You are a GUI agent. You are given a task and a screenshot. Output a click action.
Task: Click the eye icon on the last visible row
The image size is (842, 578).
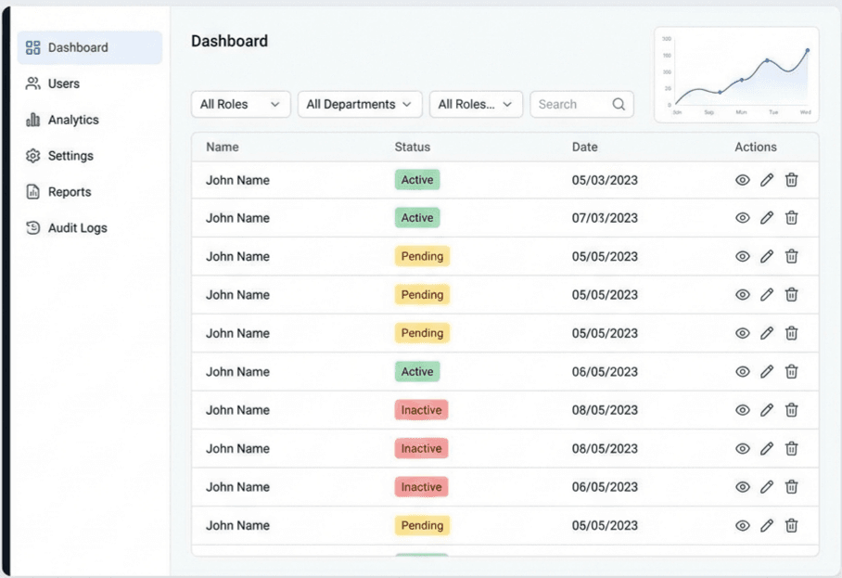coord(742,525)
